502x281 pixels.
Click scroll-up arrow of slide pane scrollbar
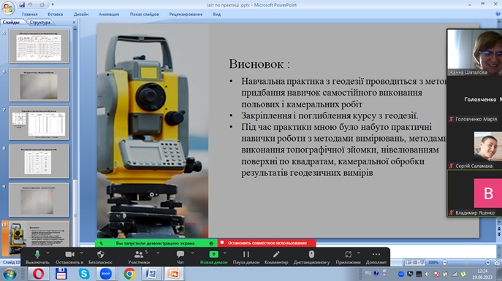point(75,29)
